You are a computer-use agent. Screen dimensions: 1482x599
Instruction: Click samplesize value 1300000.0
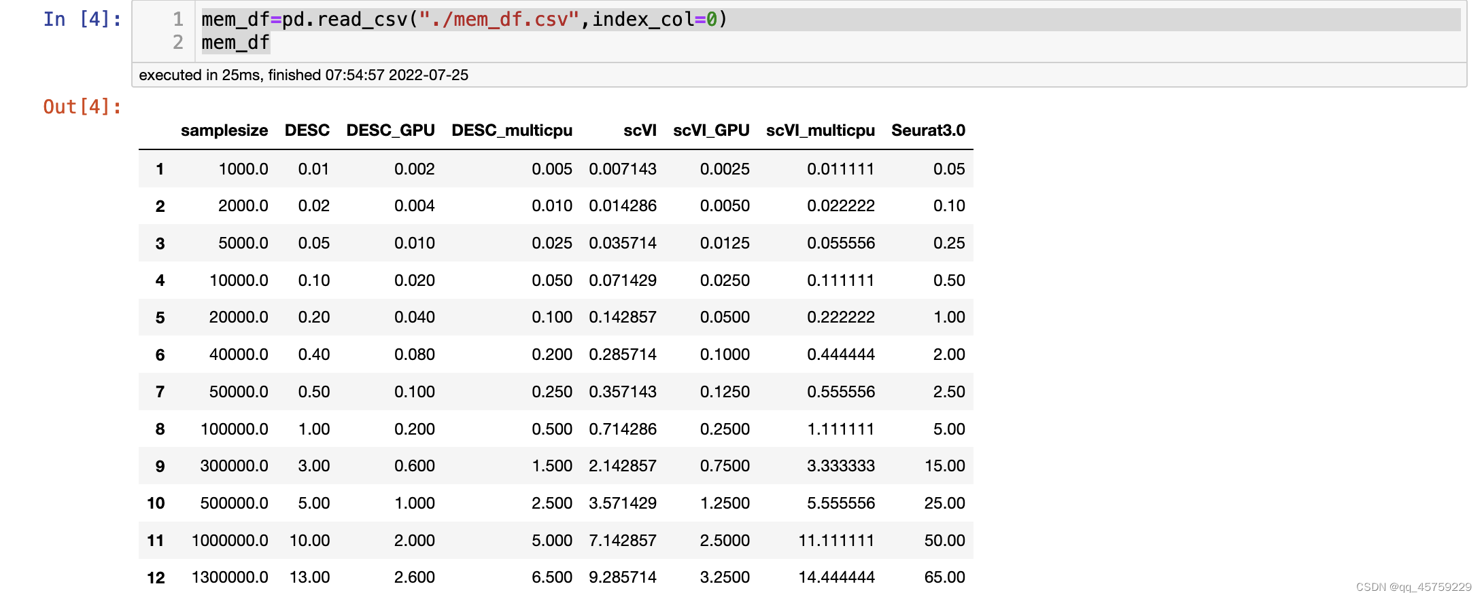pyautogui.click(x=230, y=577)
